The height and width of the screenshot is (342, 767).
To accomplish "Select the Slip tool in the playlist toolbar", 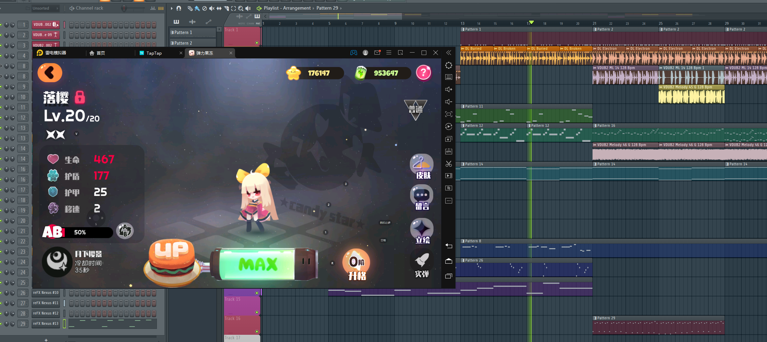I will pos(219,8).
